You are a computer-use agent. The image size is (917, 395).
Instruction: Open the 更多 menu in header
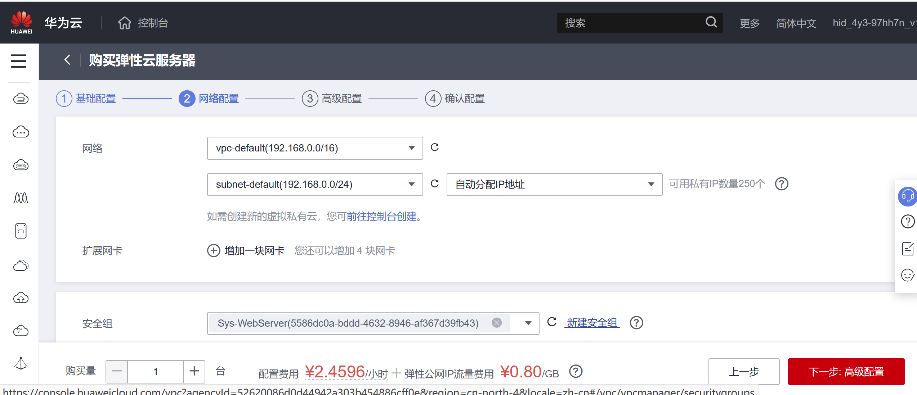750,23
